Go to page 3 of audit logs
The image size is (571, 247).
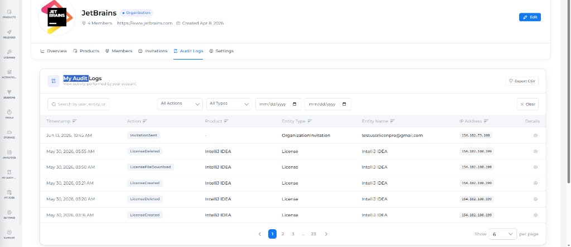point(293,234)
